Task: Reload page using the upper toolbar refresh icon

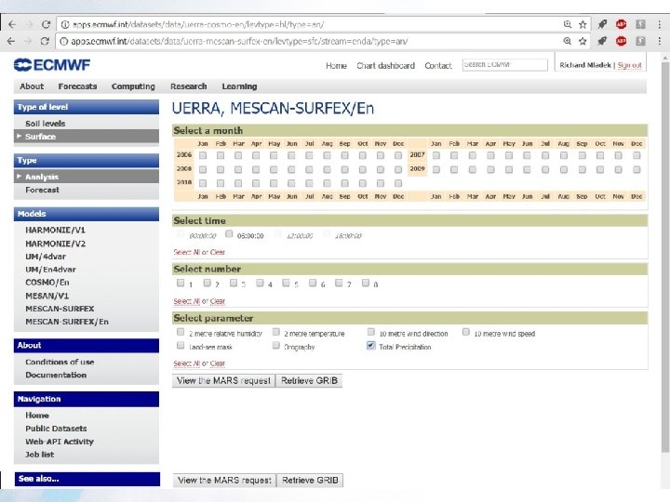Action: [x=46, y=25]
